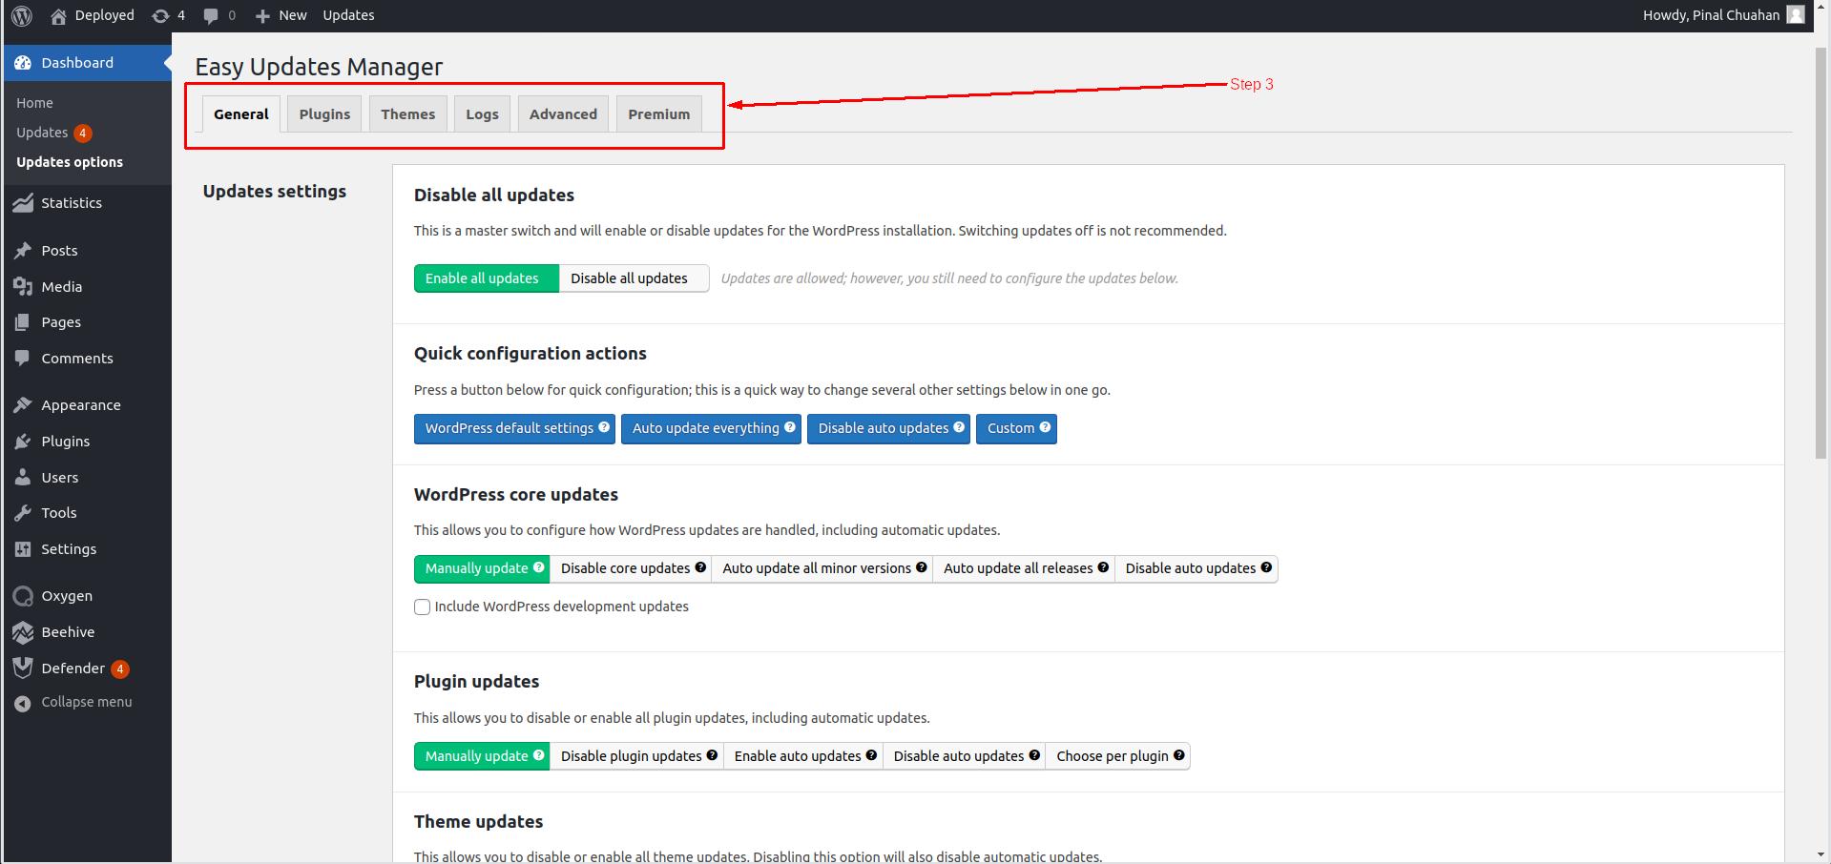This screenshot has height=864, width=1831.
Task: Select Disable plugin updates option
Action: [x=636, y=756]
